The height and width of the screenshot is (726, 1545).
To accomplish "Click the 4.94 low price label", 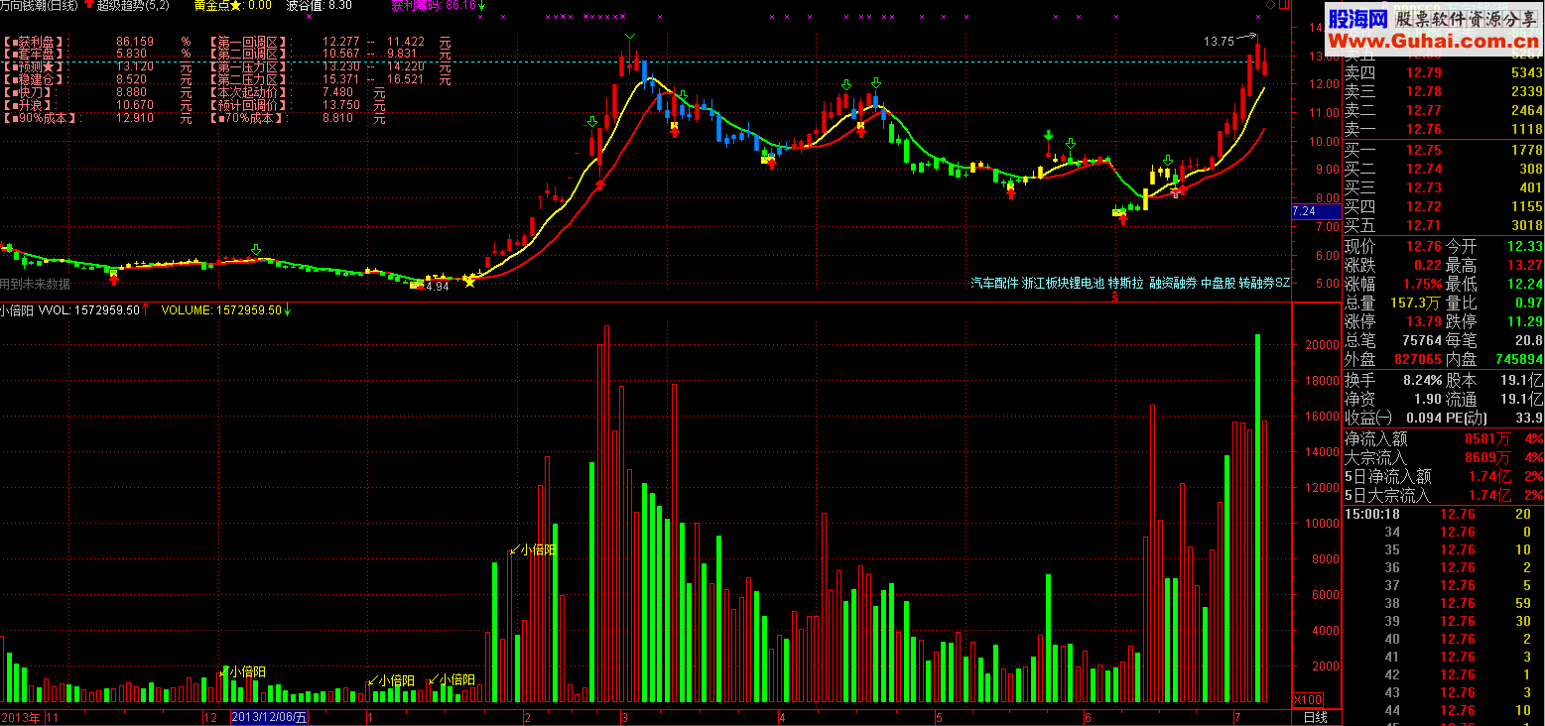I will (x=437, y=286).
